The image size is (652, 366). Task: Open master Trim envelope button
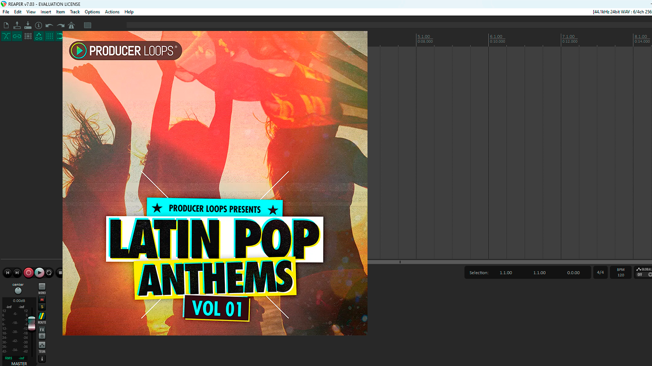[x=42, y=345]
